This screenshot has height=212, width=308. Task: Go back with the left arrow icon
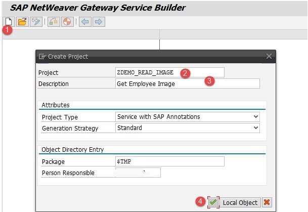85,22
